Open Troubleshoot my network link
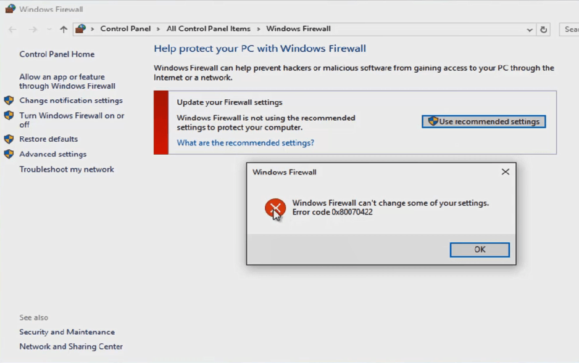This screenshot has height=363, width=579. click(67, 169)
